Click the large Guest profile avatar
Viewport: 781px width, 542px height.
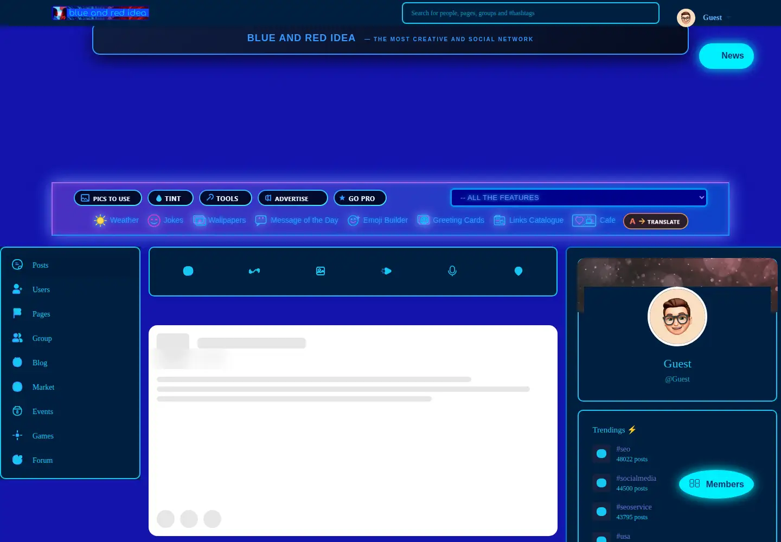coord(677,317)
